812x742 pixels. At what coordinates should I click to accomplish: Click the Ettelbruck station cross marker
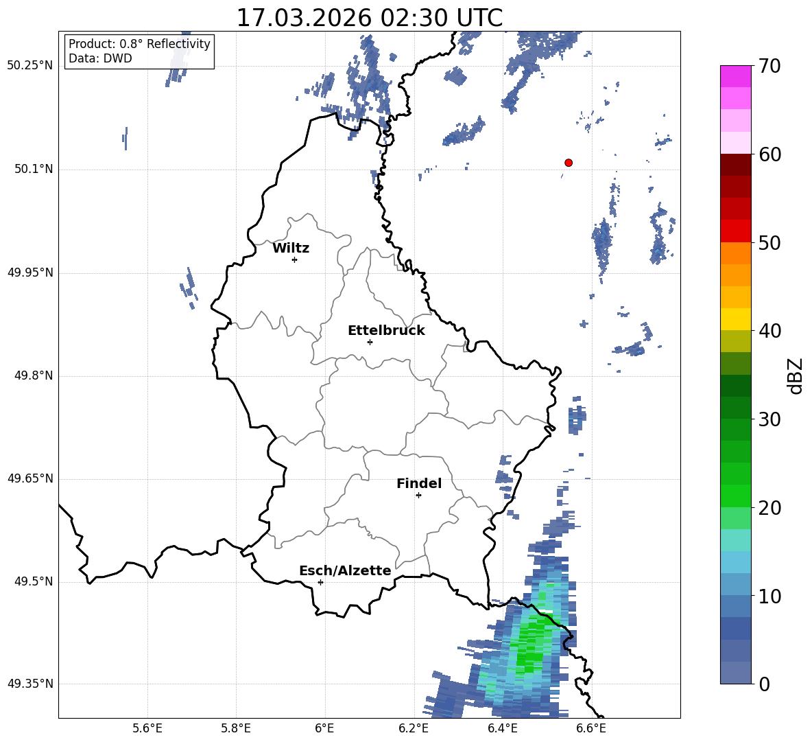click(370, 342)
